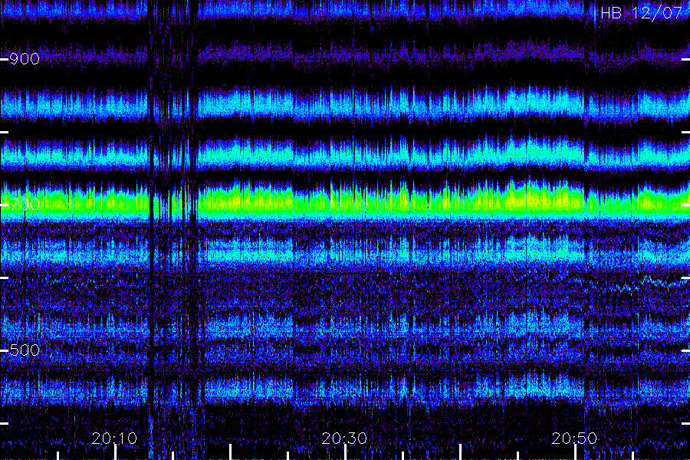Screen dimensions: 690x460
Task: Click the 700 frequency axis label
Action: click(25, 204)
